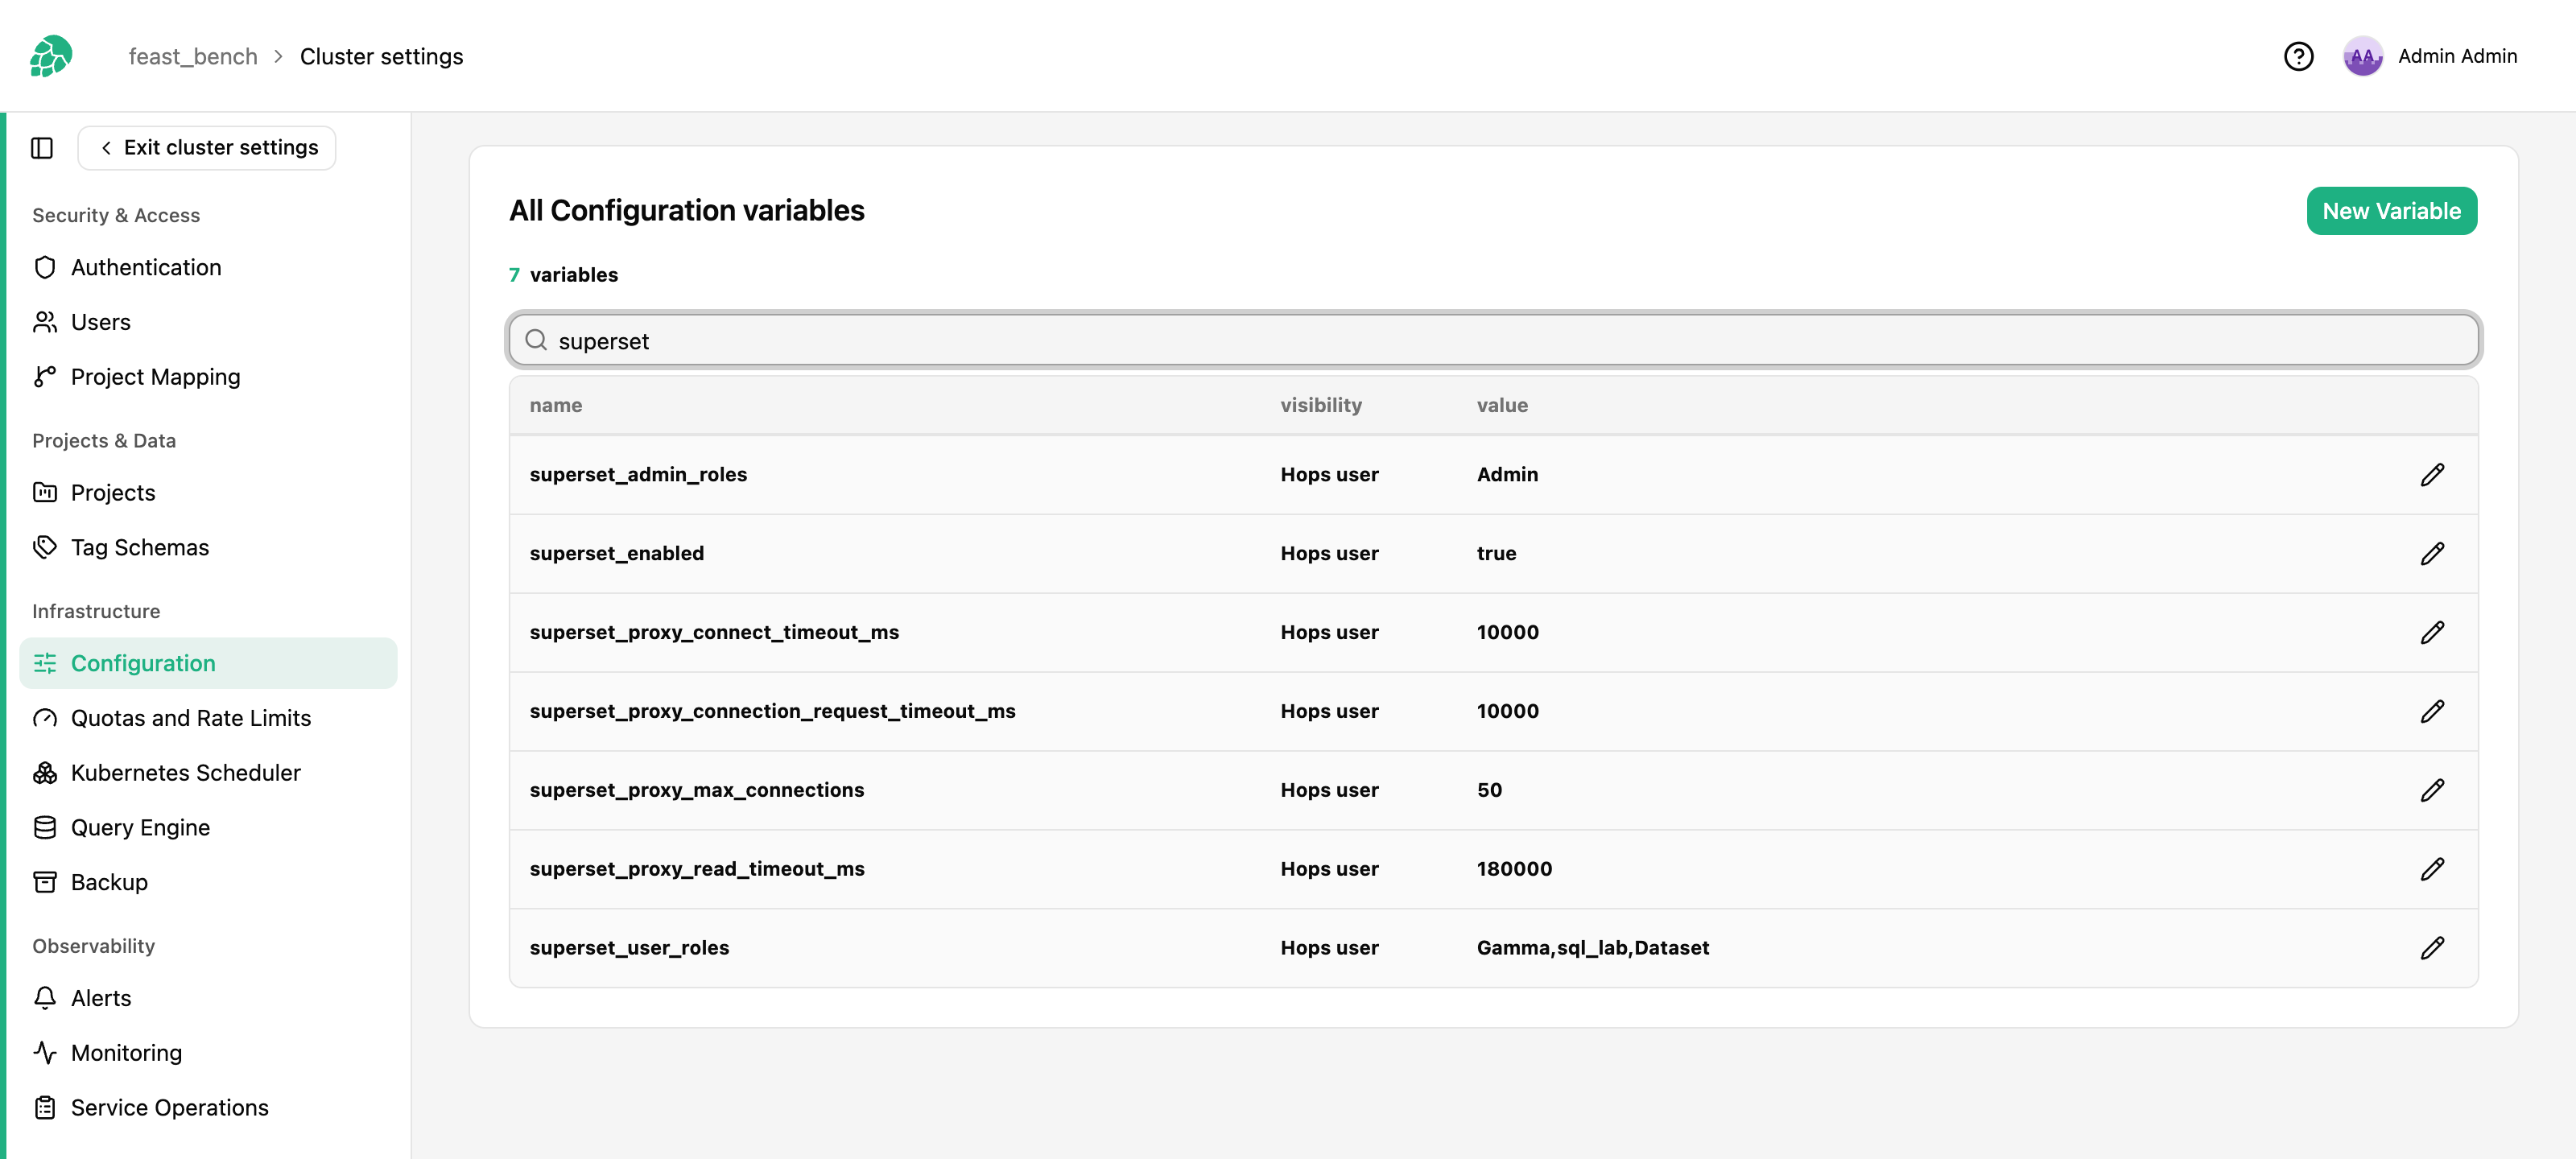Open Authentication settings
Screen dimensions: 2576x1159
tap(208, 268)
